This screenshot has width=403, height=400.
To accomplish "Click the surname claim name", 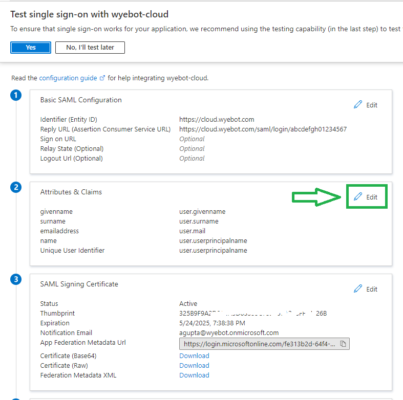I will (53, 221).
